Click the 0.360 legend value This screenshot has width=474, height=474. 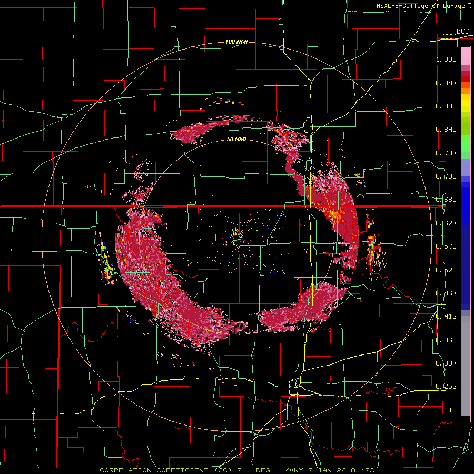[446, 340]
